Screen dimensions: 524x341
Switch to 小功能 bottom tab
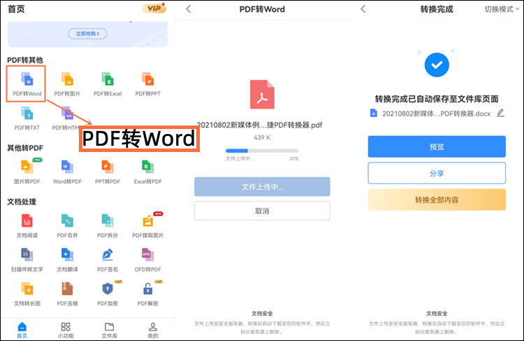66,331
